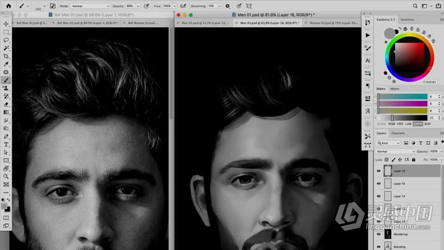Pick a color in the Coolorus square
The width and height of the screenshot is (444, 250).
point(409,56)
